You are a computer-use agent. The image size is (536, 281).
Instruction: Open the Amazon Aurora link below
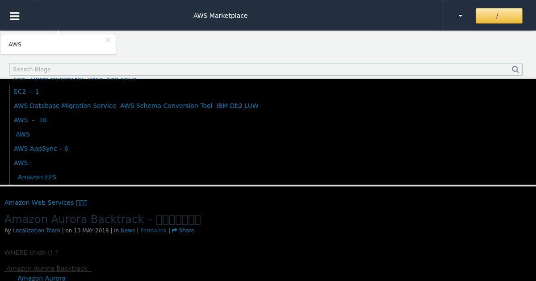42,278
